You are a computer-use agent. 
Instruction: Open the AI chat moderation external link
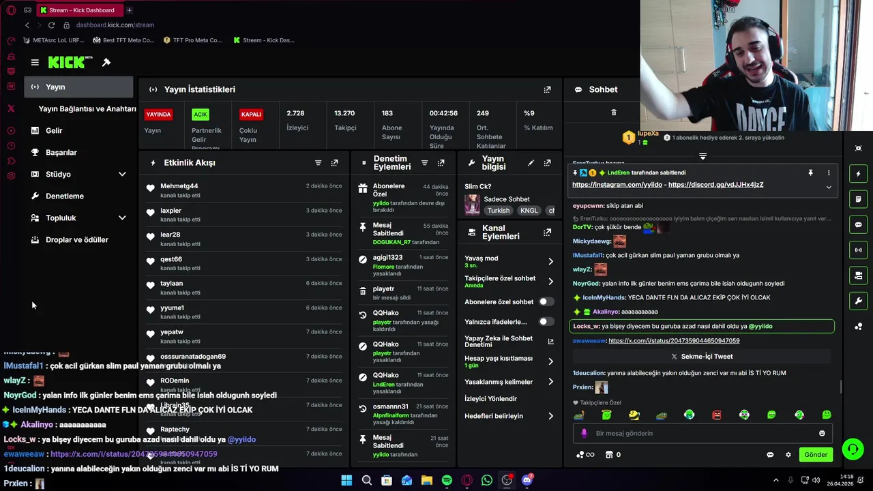tap(550, 341)
